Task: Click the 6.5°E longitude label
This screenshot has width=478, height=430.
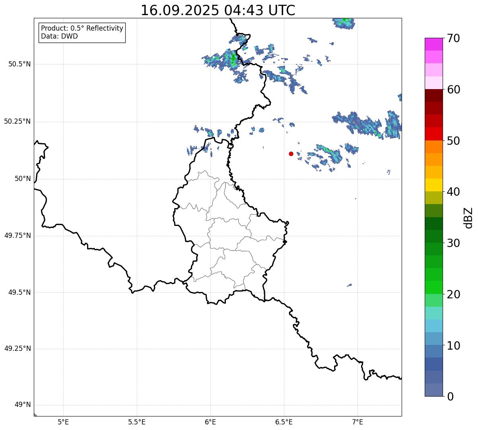Action: (284, 422)
